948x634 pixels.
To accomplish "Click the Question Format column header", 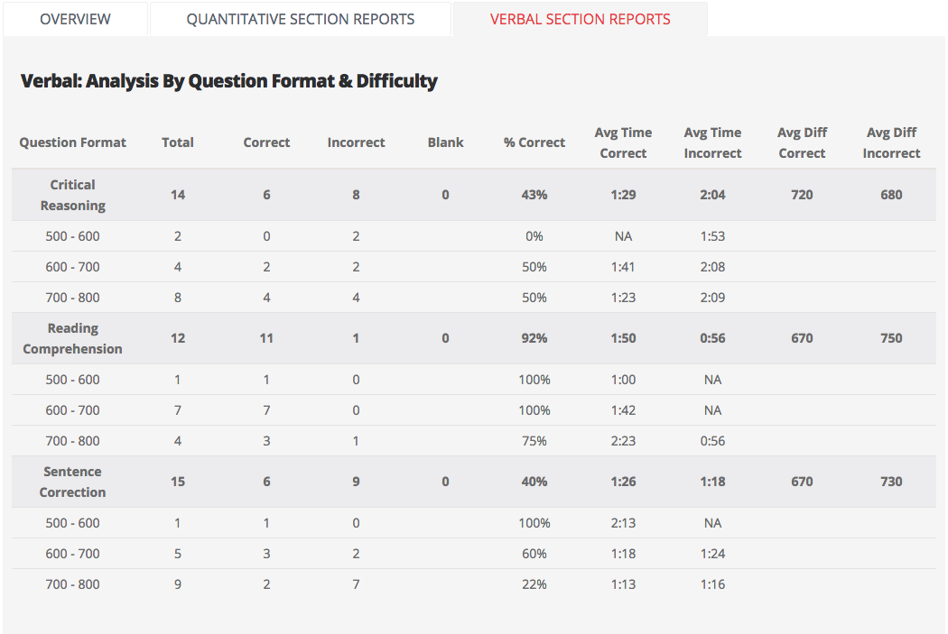I will [x=73, y=142].
